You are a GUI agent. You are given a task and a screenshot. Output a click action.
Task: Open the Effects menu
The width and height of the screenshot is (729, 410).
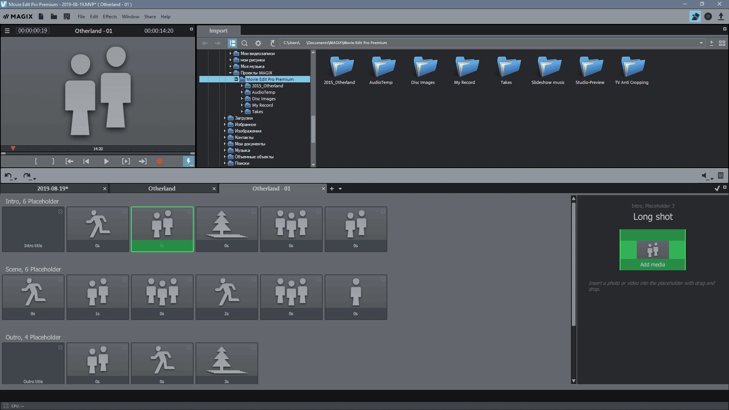[110, 17]
